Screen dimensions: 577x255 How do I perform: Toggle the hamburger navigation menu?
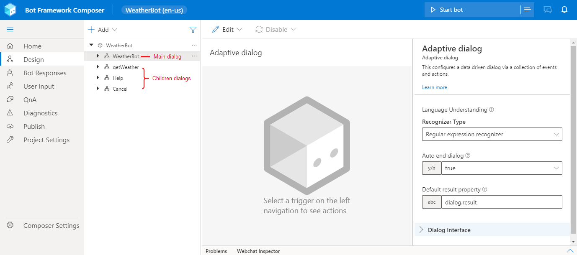click(10, 30)
